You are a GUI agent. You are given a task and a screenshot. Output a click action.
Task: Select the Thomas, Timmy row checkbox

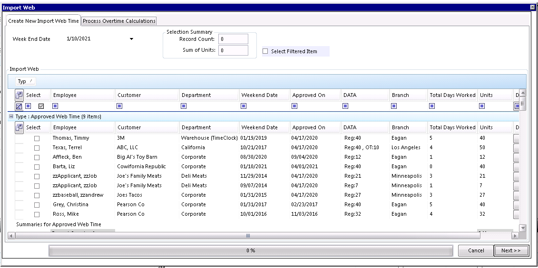(37, 138)
